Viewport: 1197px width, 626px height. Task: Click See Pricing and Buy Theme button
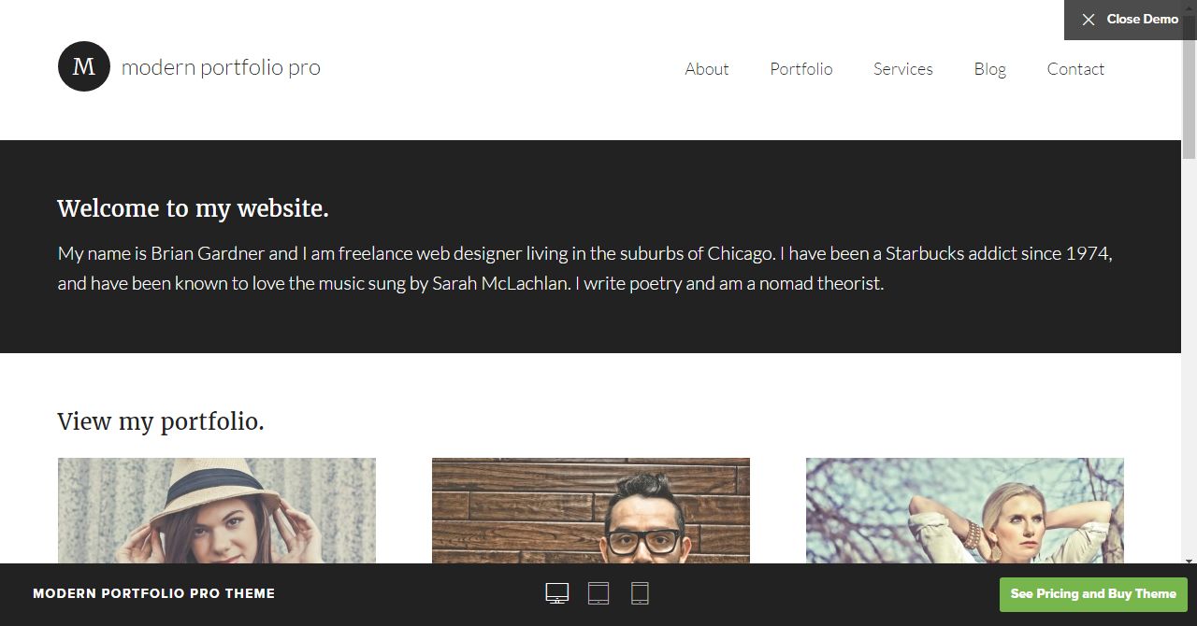(x=1093, y=594)
